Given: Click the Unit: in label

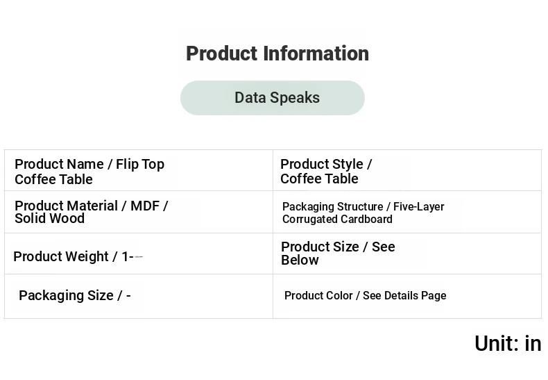Looking at the screenshot, I should [508, 343].
